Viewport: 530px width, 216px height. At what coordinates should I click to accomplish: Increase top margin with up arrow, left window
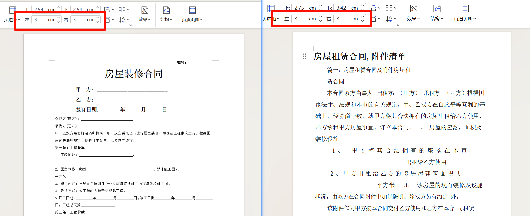(58, 7)
